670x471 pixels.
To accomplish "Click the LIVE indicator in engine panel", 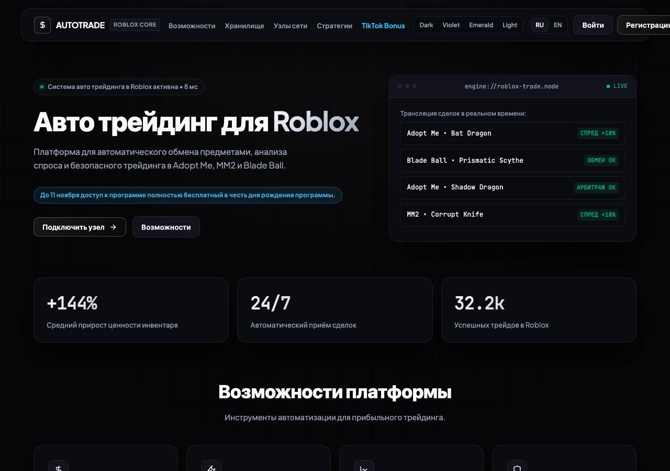I will tap(617, 86).
